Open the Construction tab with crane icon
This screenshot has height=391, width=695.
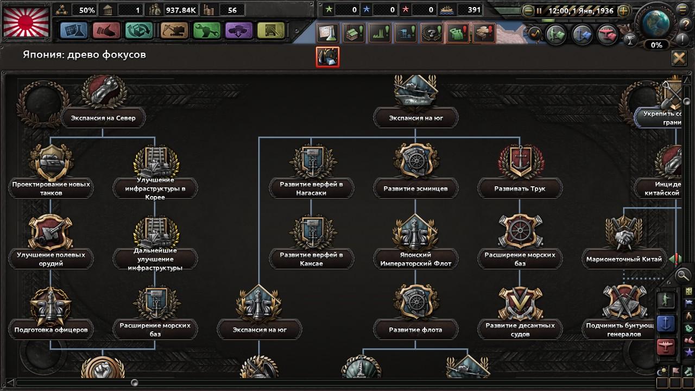(x=173, y=30)
